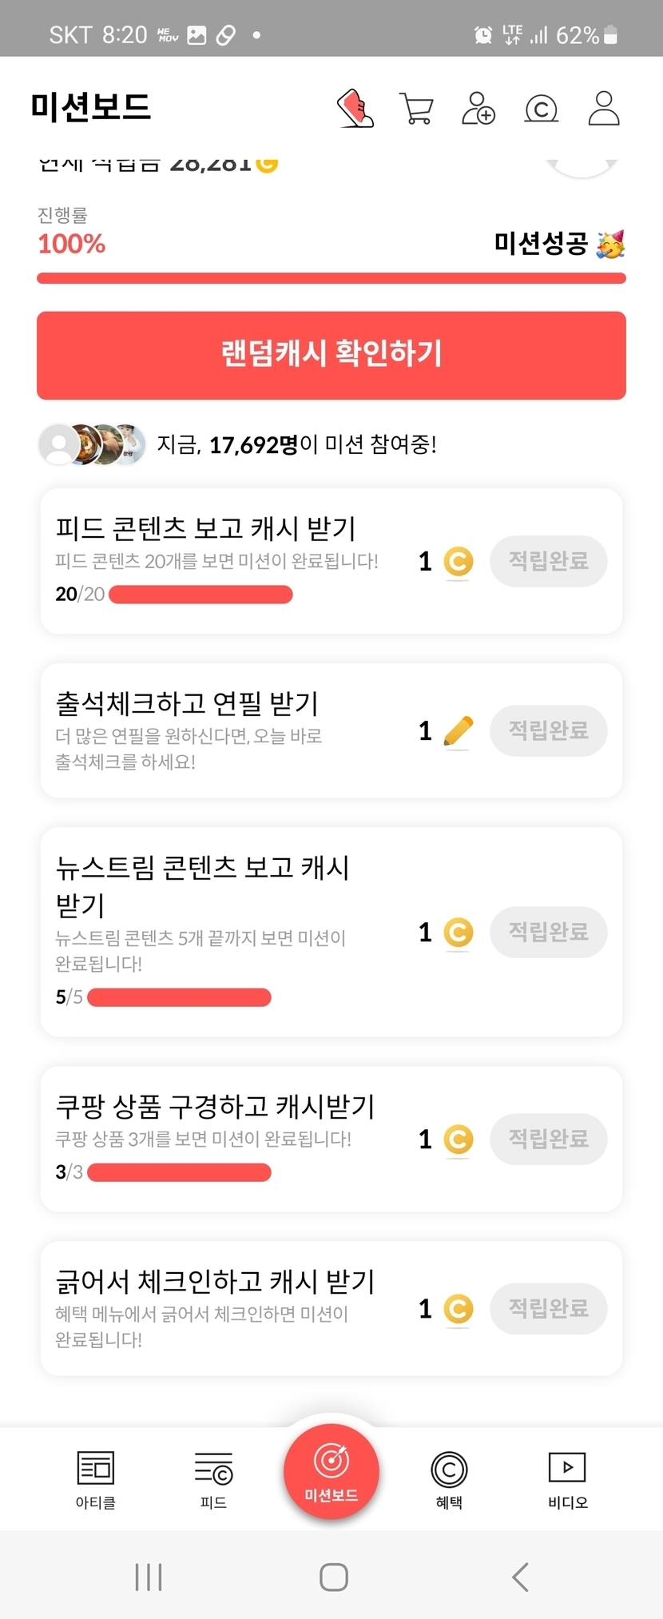Click the 20/20 feed progress bar
Image resolution: width=663 pixels, height=1619 pixels.
click(x=200, y=595)
